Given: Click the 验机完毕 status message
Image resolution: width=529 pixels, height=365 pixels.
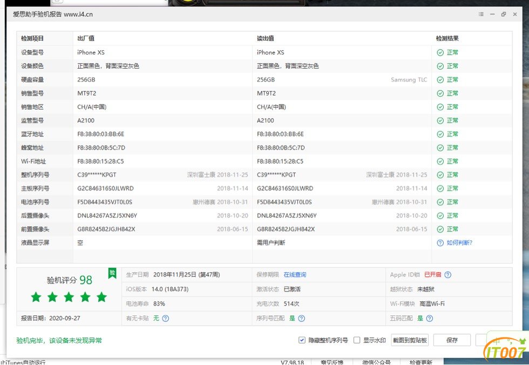Looking at the screenshot, I should [59, 341].
